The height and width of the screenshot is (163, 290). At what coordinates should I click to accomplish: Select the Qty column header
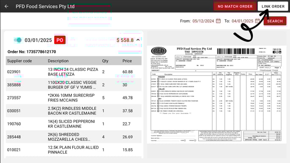[x=105, y=61]
